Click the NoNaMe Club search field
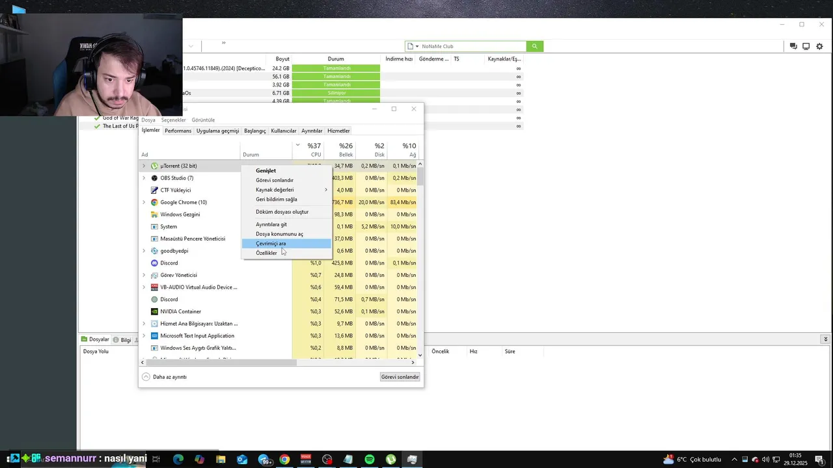833x468 pixels. 472,46
